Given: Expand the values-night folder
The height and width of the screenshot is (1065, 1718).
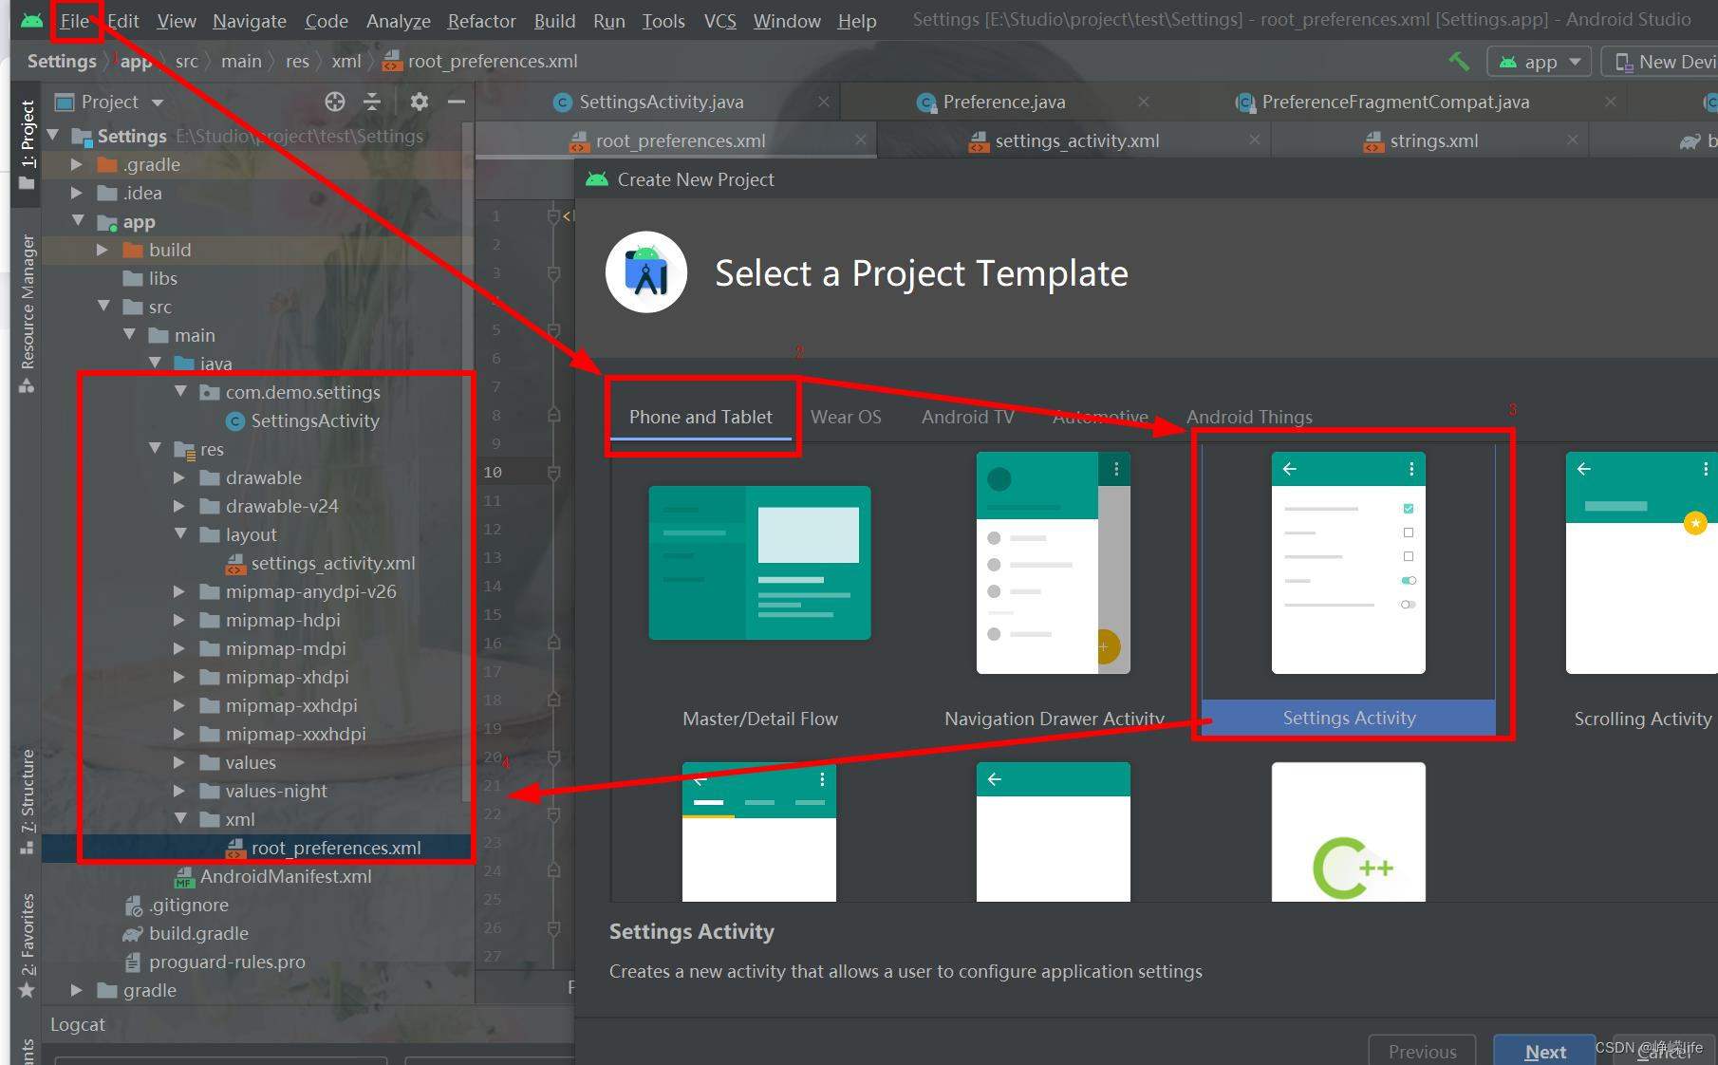Looking at the screenshot, I should [x=178, y=791].
